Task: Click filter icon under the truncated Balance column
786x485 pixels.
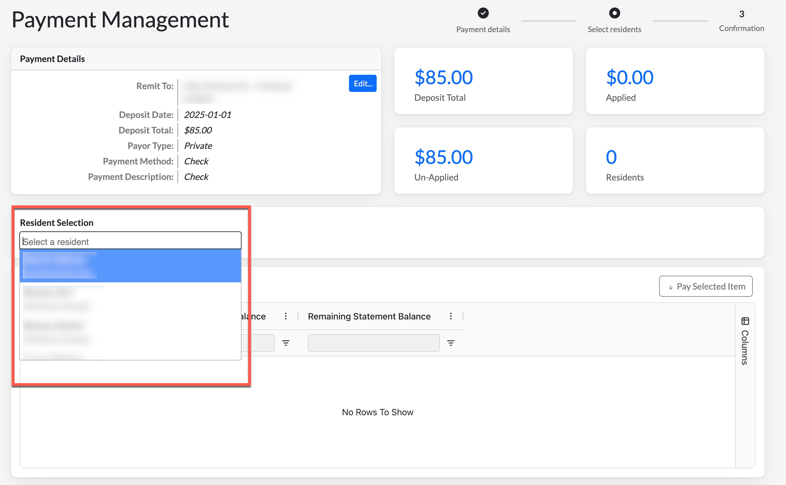Action: pyautogui.click(x=286, y=343)
